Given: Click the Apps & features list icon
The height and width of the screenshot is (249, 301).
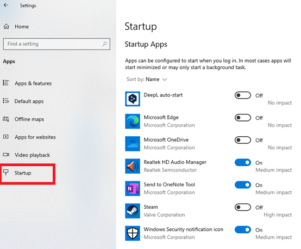Looking at the screenshot, I should point(6,83).
